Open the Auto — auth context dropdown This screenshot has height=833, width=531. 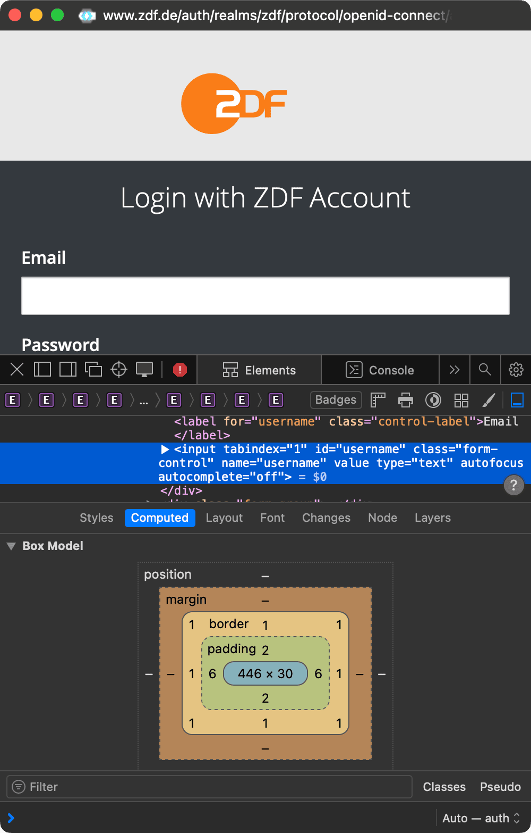[481, 818]
